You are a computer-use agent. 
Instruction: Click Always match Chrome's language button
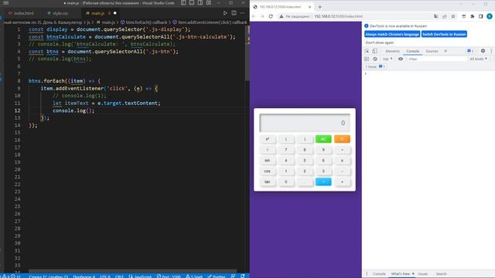pos(392,34)
